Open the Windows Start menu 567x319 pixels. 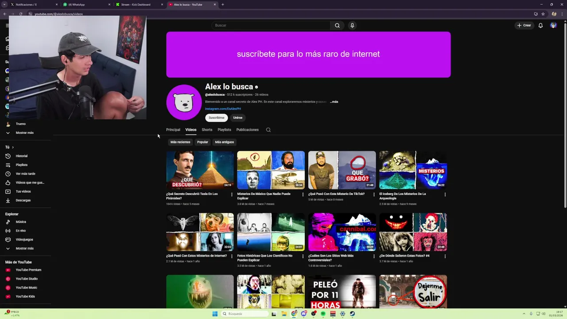pyautogui.click(x=215, y=314)
